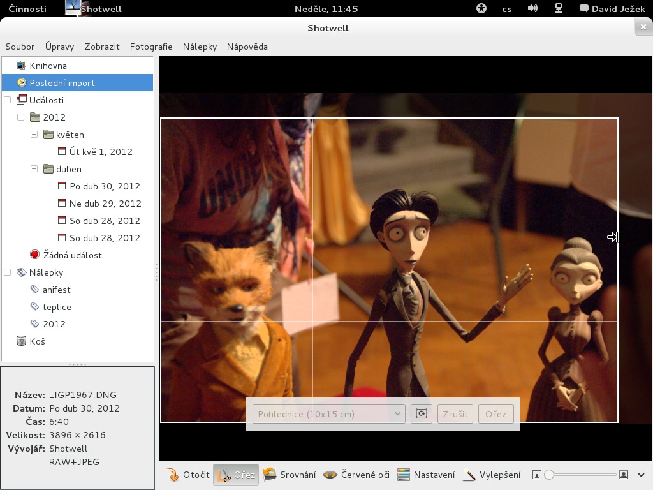Image resolution: width=653 pixels, height=490 pixels.
Task: Toggle the Ořez crop tool in toolbar
Action: (x=236, y=475)
